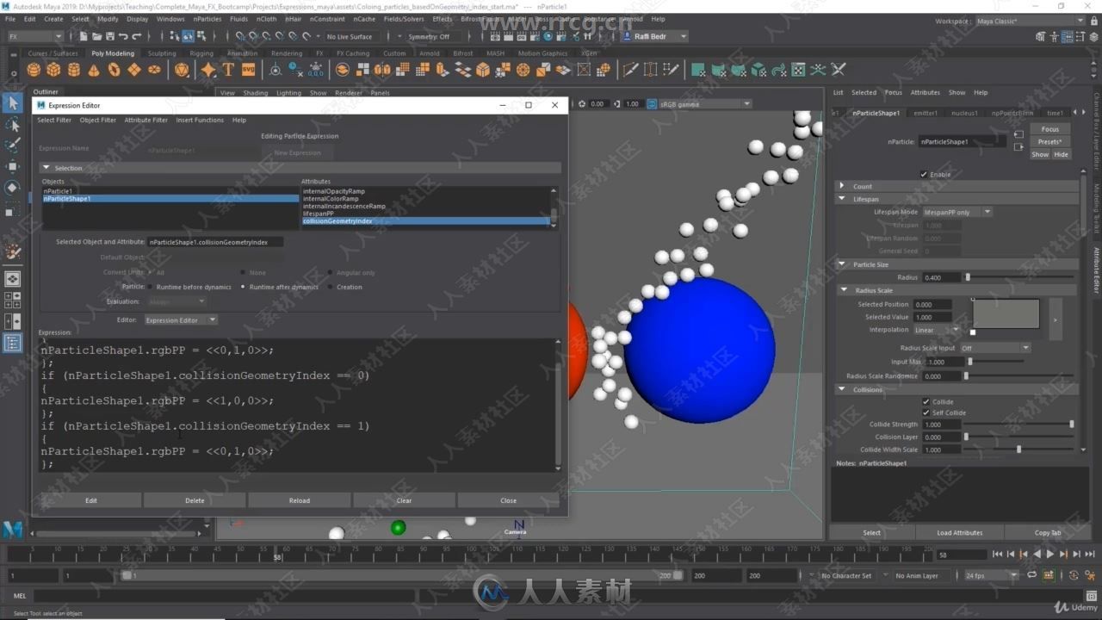Click the polygon Type tool icon
This screenshot has height=620, width=1102.
pos(228,70)
